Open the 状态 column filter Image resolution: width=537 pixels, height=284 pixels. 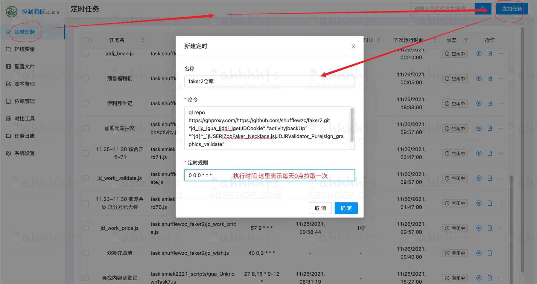click(x=466, y=40)
